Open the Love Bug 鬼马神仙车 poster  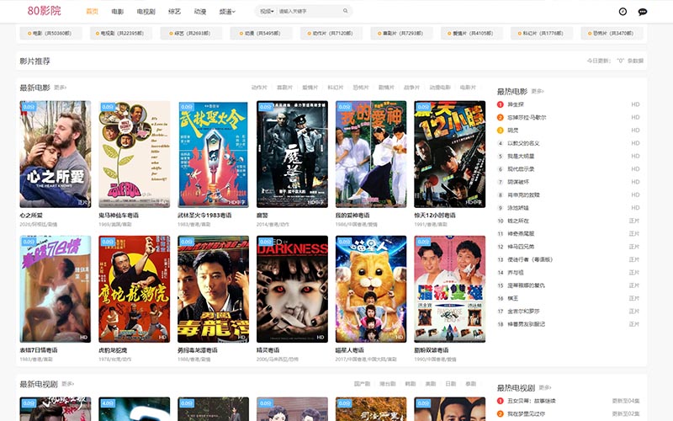[135, 154]
